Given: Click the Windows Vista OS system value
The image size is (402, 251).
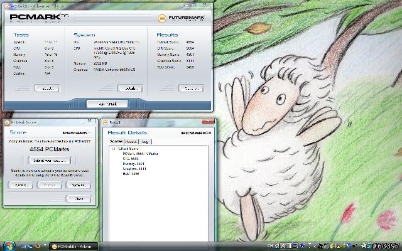Looking at the screenshot, I should pyautogui.click(x=116, y=42).
